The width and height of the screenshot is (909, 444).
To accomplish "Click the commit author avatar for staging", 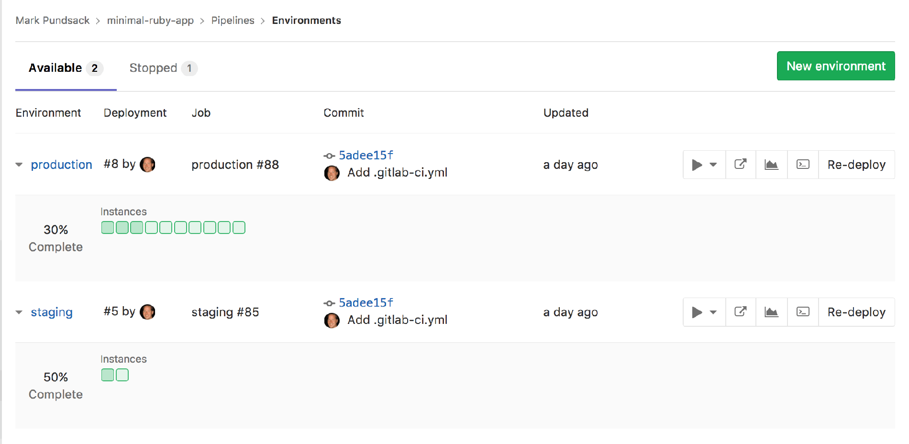I will (331, 320).
